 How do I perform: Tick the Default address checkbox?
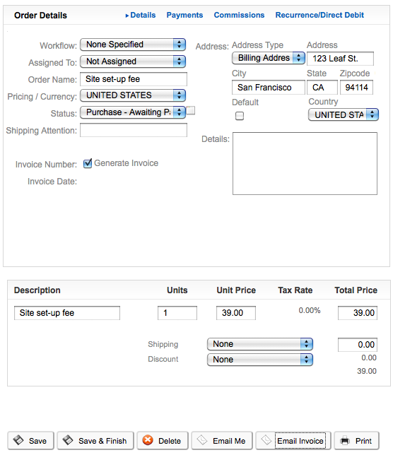click(240, 116)
